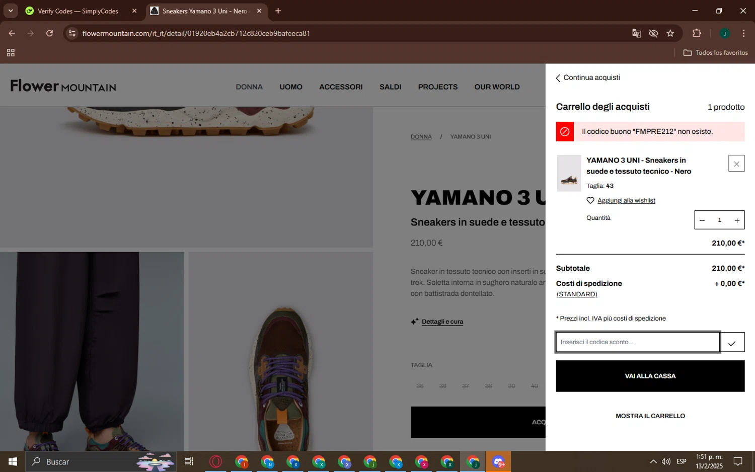Open the volume control in tray
Viewport: 755px width, 472px height.
[666, 461]
